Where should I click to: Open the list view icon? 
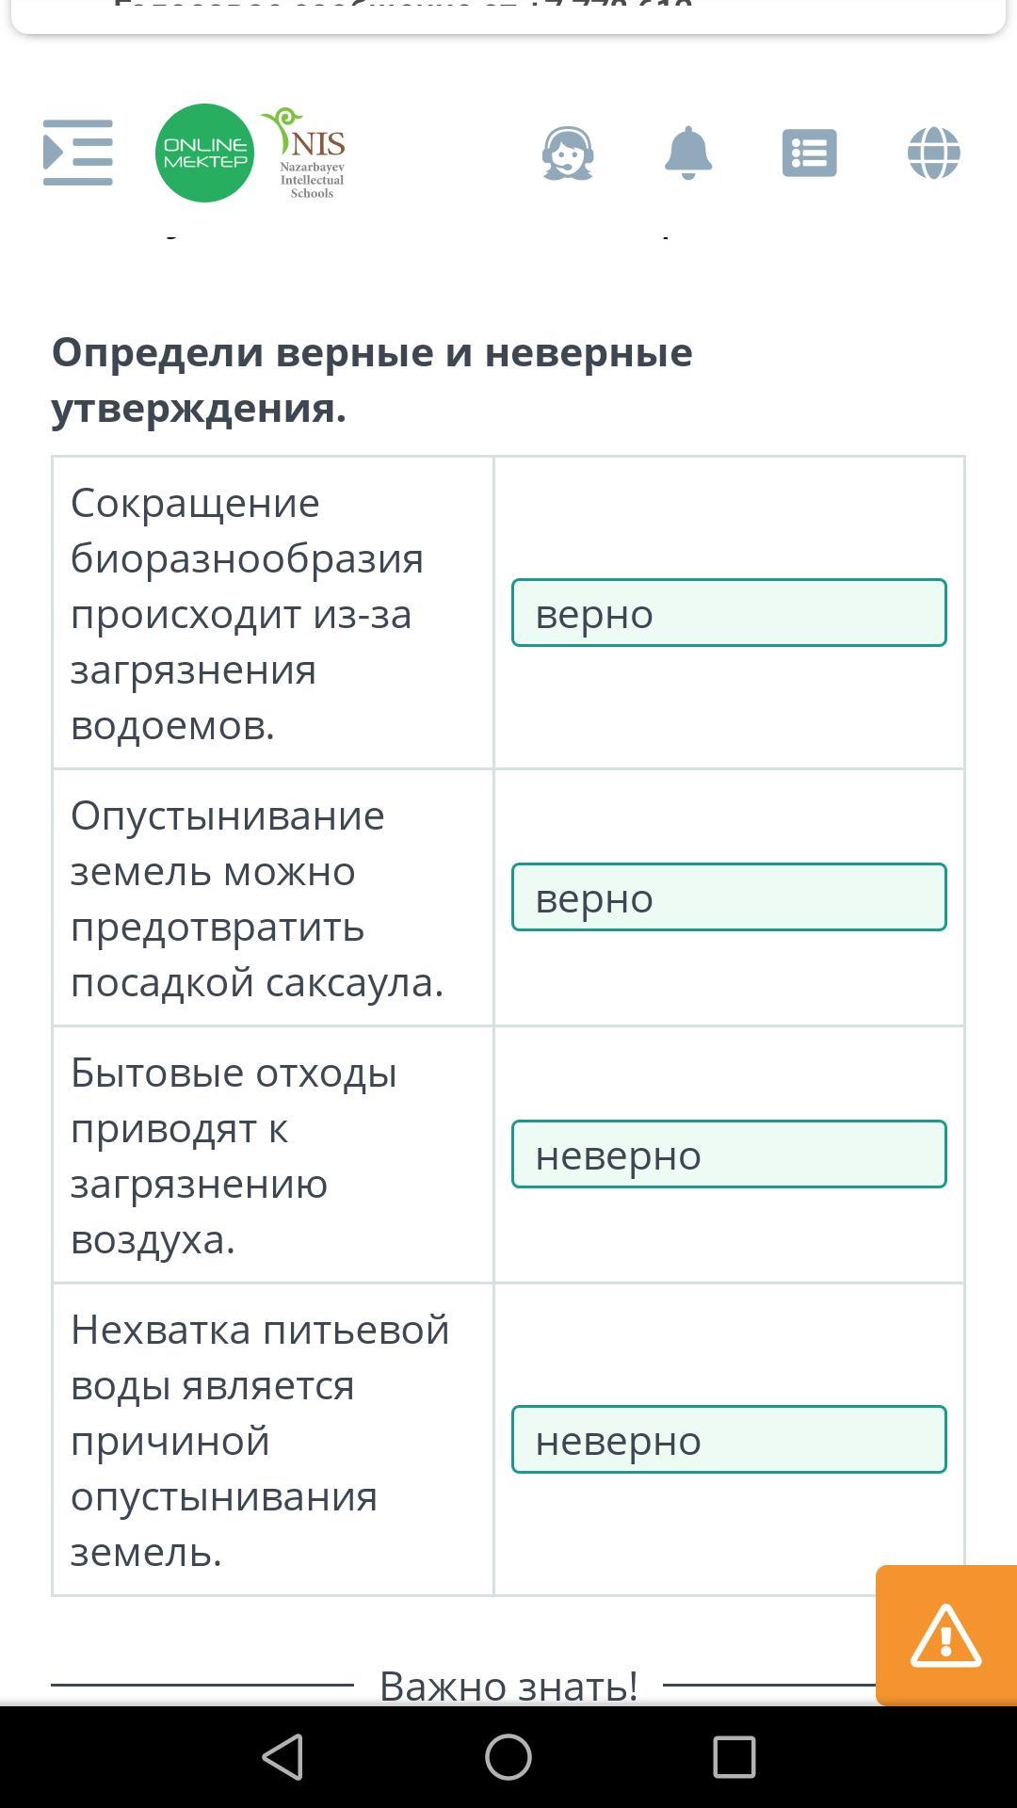click(x=810, y=153)
